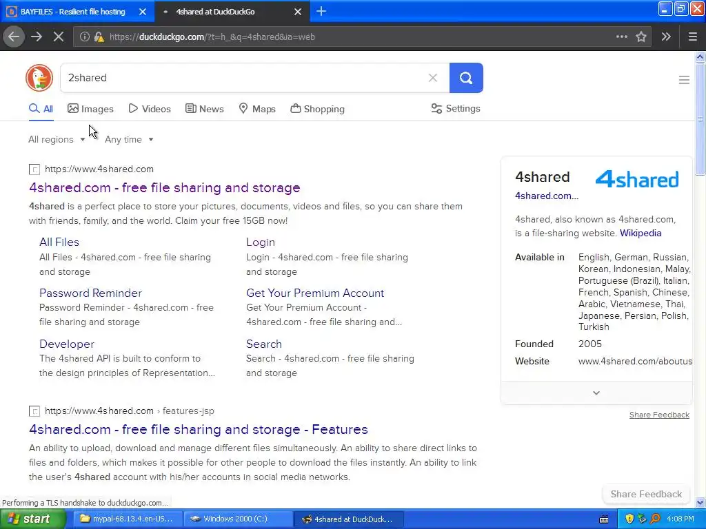Click favicon beside first 4shared.com result
The image size is (706, 529).
[34, 169]
